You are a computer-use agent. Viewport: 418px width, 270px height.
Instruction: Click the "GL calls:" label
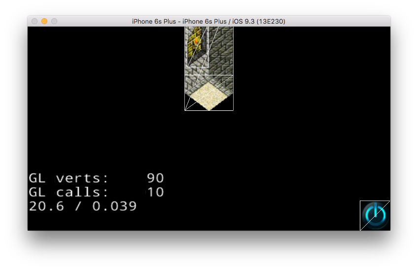69,192
